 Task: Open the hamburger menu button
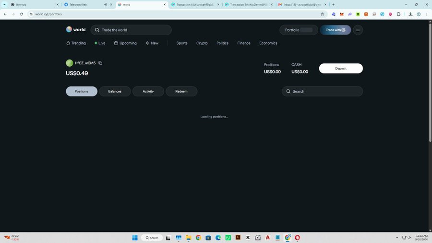coord(358,30)
